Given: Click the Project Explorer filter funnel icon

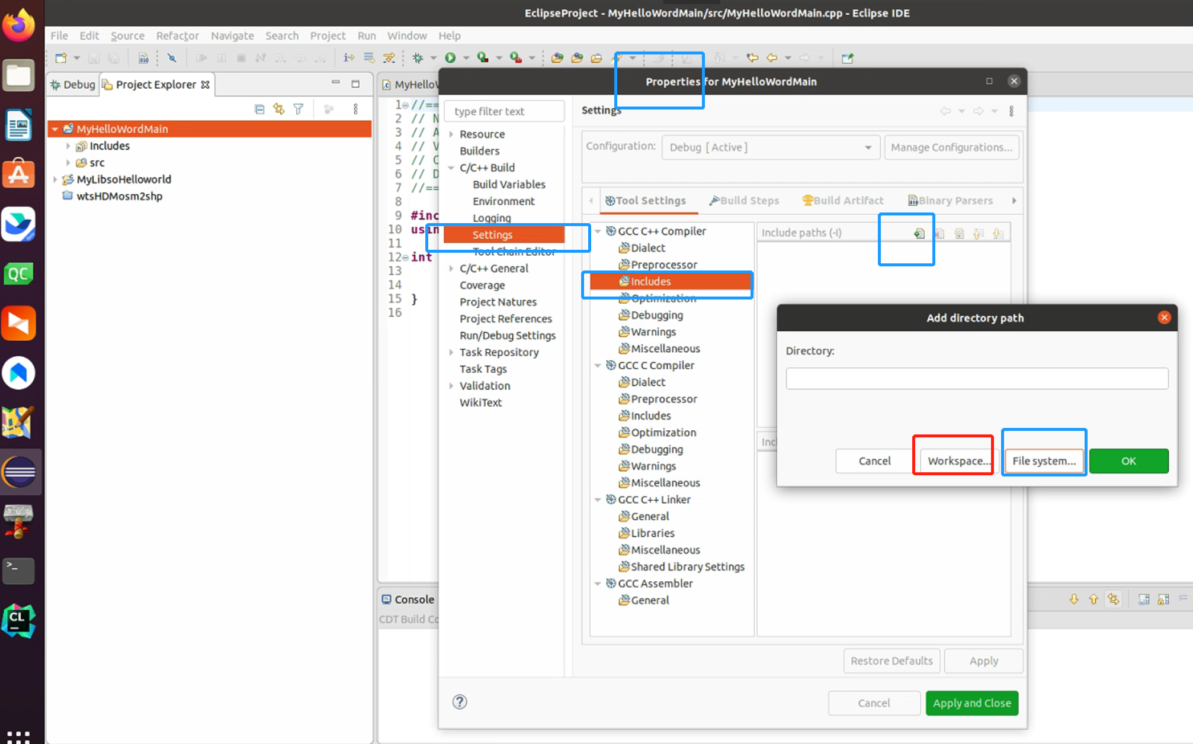Looking at the screenshot, I should (299, 109).
